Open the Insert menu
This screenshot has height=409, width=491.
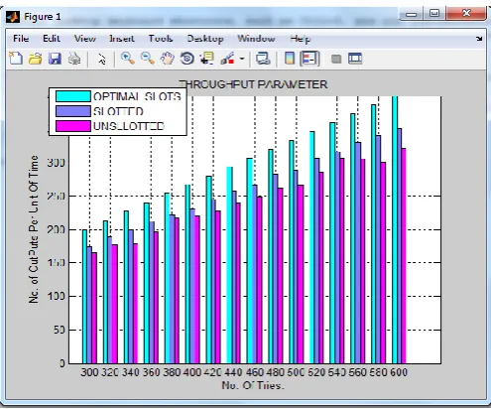coord(122,39)
